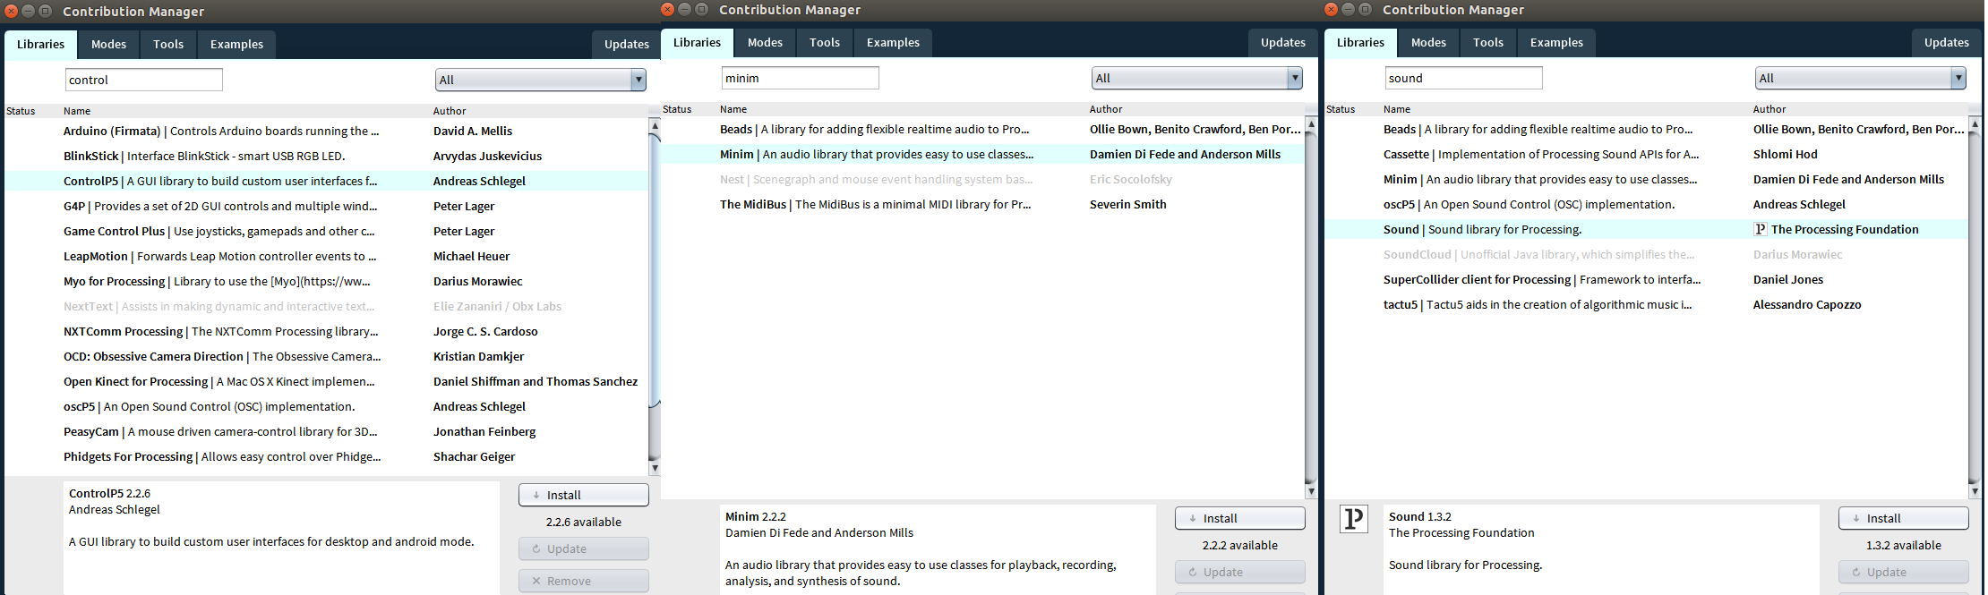Viewport: 1988px width, 595px height.
Task: Click the search field containing 'control'
Action: [x=144, y=80]
